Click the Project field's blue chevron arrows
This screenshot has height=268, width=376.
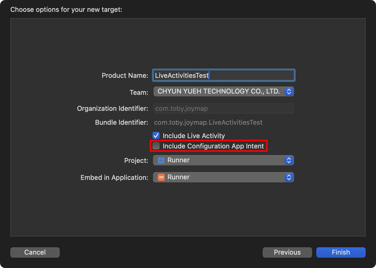point(289,160)
